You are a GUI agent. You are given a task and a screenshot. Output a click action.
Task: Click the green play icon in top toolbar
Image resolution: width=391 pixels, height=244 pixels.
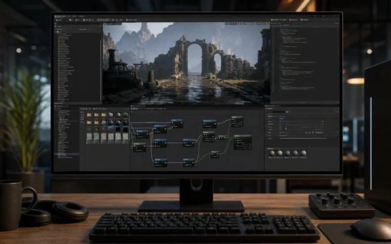(x=84, y=20)
